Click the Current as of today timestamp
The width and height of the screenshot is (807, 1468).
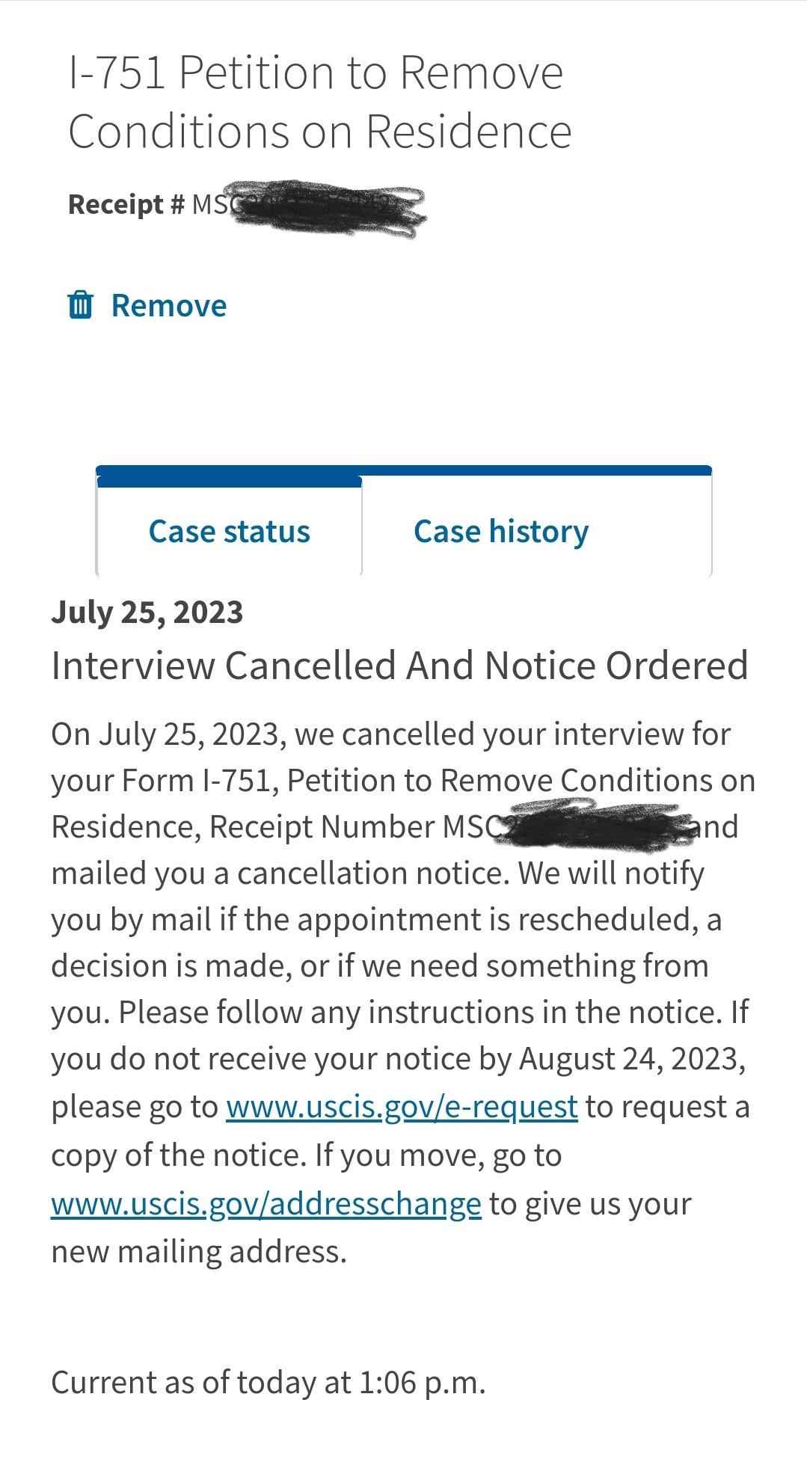(269, 1382)
